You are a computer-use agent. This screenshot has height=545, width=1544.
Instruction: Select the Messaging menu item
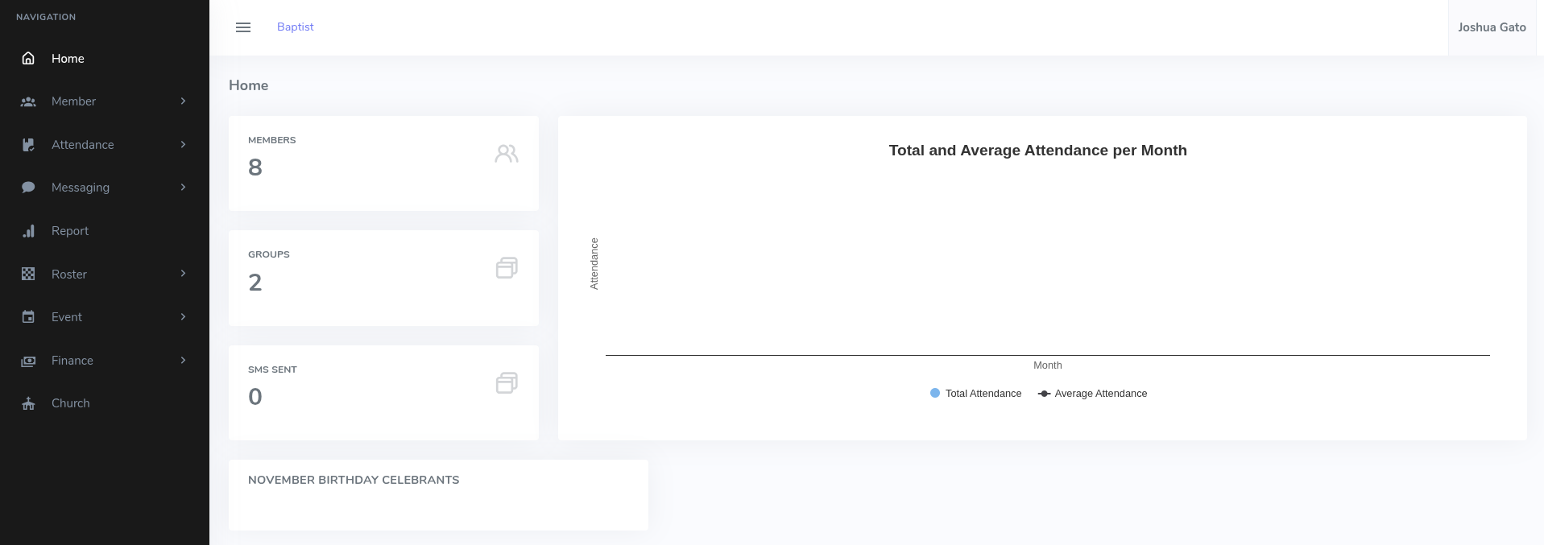coord(81,188)
